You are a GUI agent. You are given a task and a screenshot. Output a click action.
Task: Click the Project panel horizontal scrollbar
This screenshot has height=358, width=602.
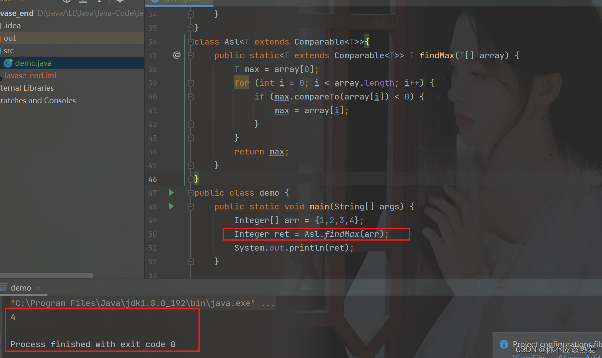(46, 275)
